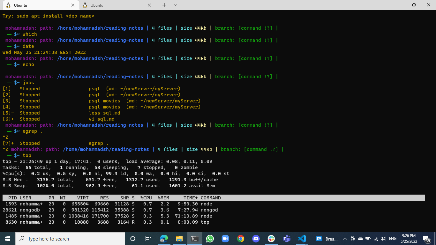Viewport: 436px width, 245px height.
Task: Close the second Ubuntu tab
Action: [149, 5]
